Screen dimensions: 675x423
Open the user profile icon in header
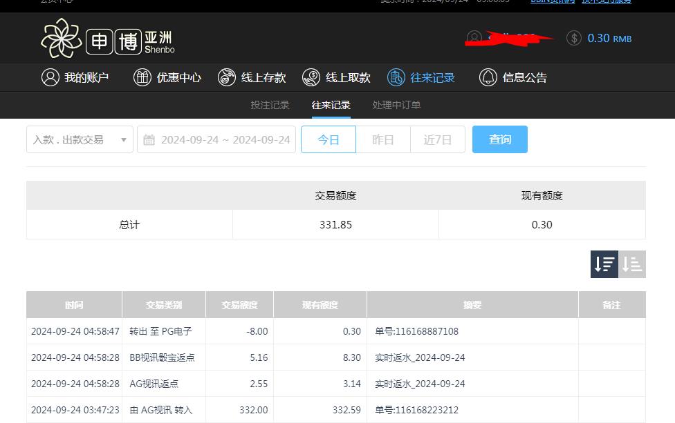[474, 37]
